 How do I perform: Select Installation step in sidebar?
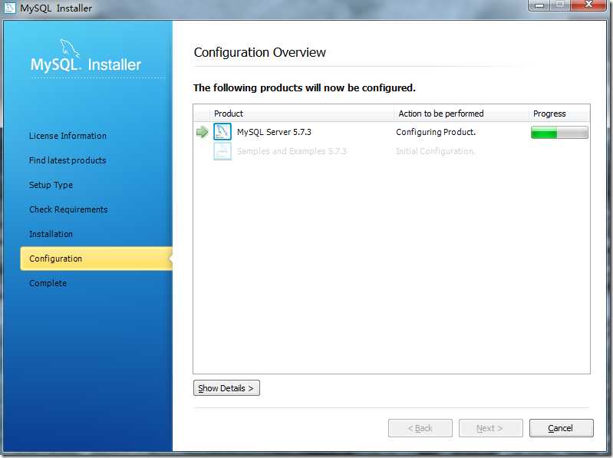pos(51,234)
